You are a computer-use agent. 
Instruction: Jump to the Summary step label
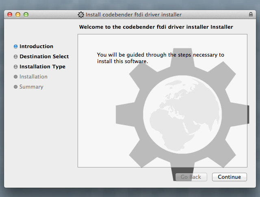[31, 87]
